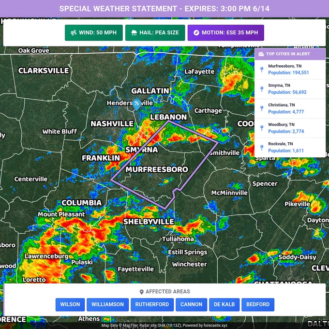Click the Wind: 50 MPH badge
This screenshot has width=329, height=329.
(x=93, y=33)
